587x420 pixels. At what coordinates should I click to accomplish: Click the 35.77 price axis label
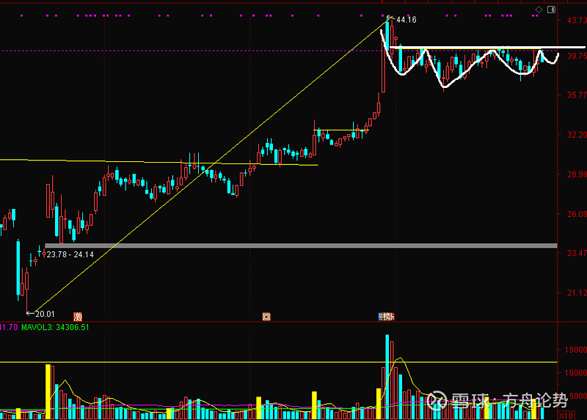coord(577,95)
